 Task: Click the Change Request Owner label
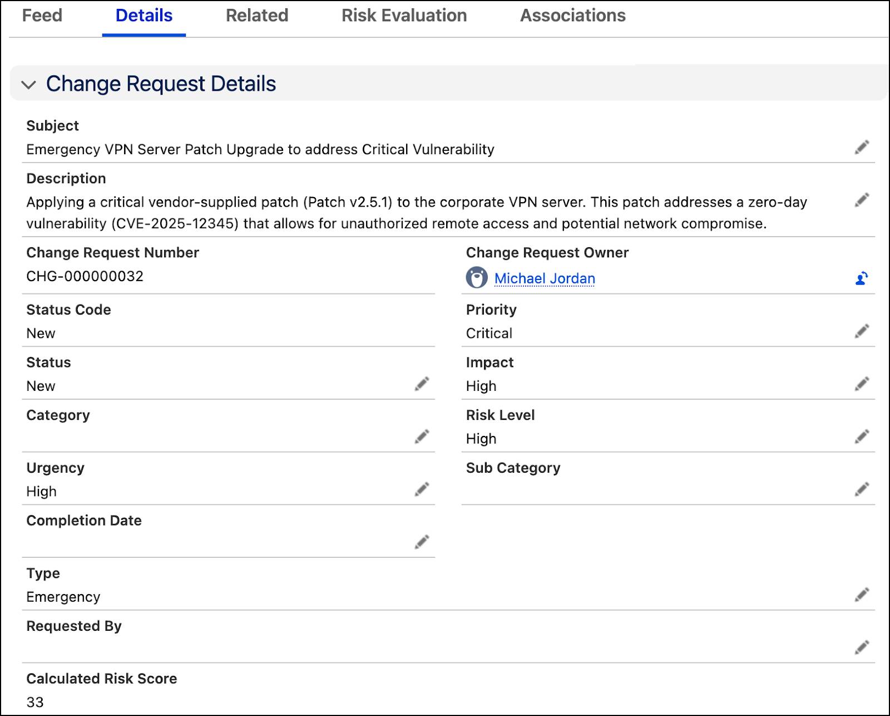click(547, 252)
